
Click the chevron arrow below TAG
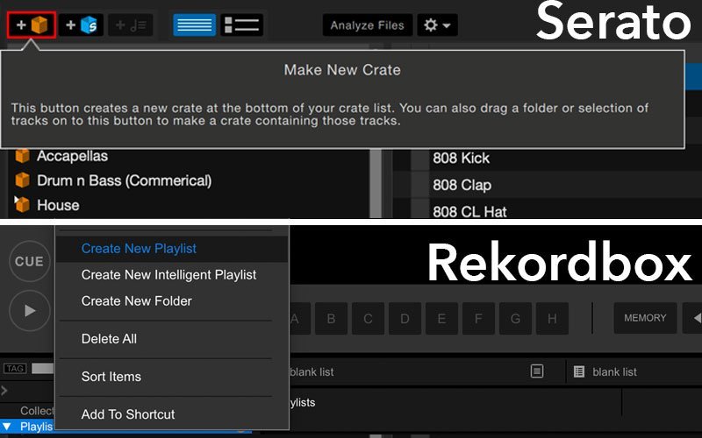point(4,391)
